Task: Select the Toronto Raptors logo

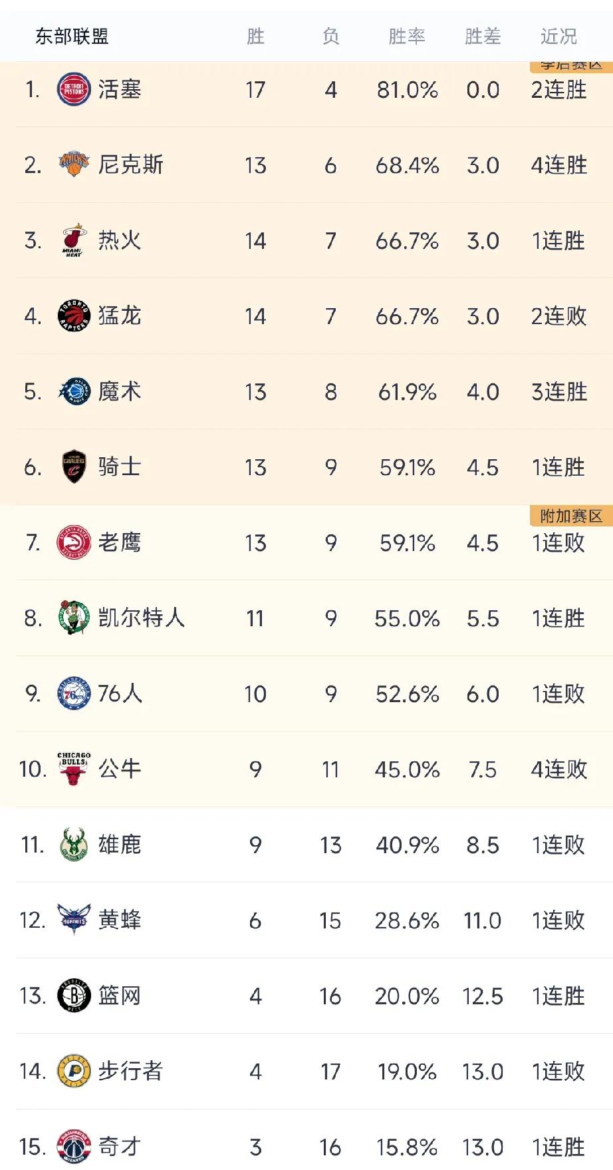Action: click(x=73, y=315)
